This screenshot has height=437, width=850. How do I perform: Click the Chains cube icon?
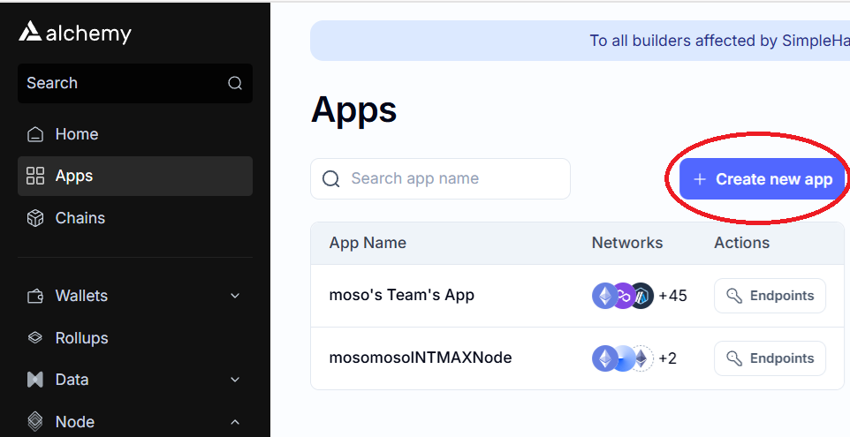(35, 218)
